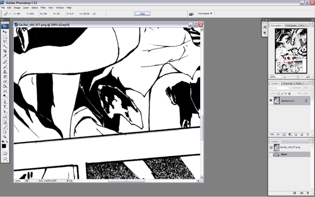This screenshot has width=315, height=197.
Task: Reset default foreground and background colors
Action: 3,142
